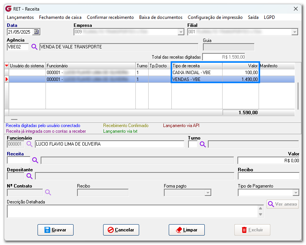306x245 pixels.
Task: Click Total das receitas digitadas field
Action: [224, 57]
